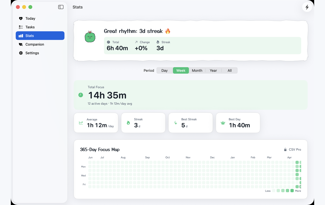
Task: Go to the Companion section
Action: (40, 44)
